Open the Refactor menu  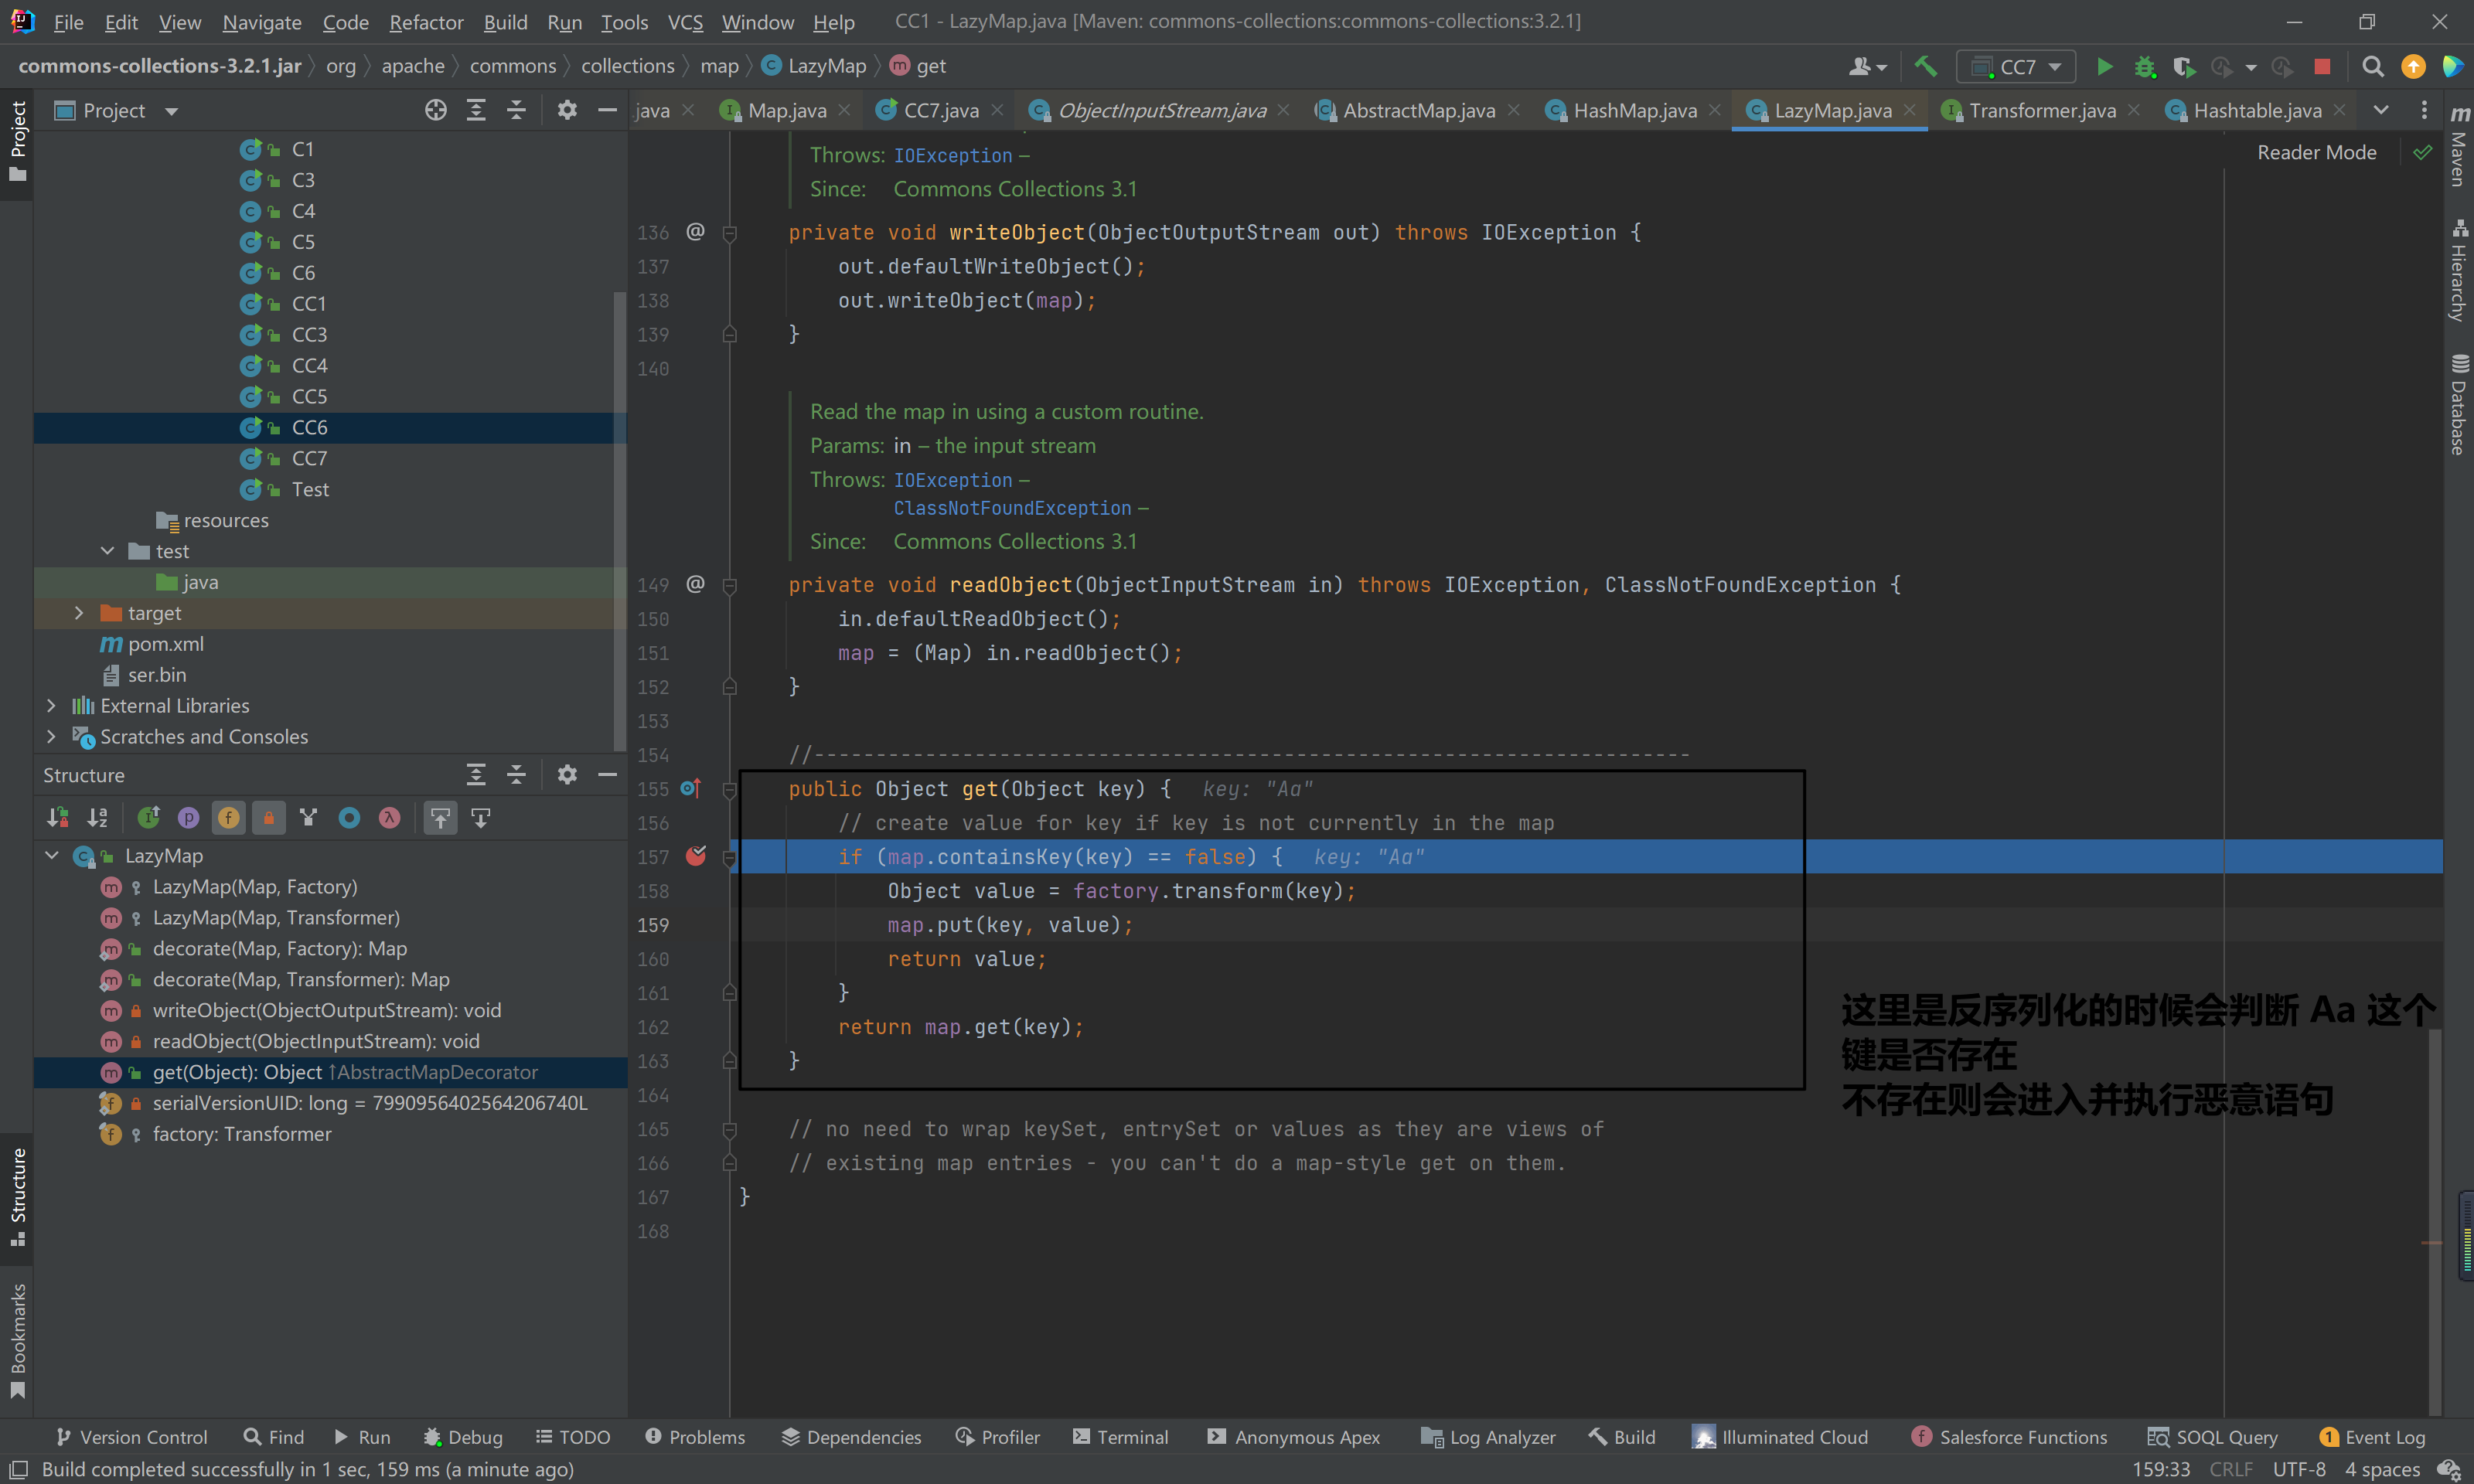426,22
